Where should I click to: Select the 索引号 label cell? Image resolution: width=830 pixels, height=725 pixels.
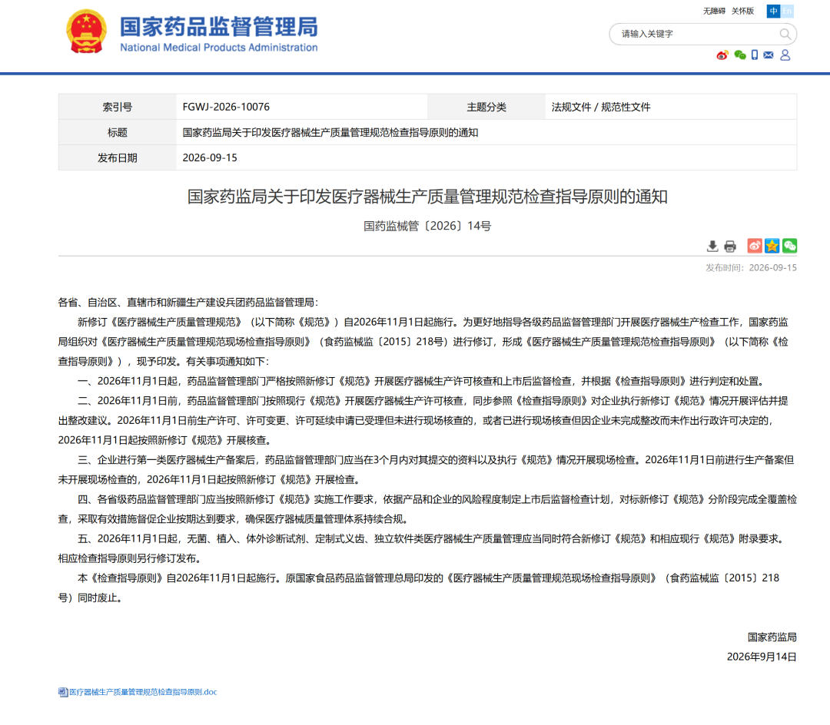pyautogui.click(x=118, y=108)
